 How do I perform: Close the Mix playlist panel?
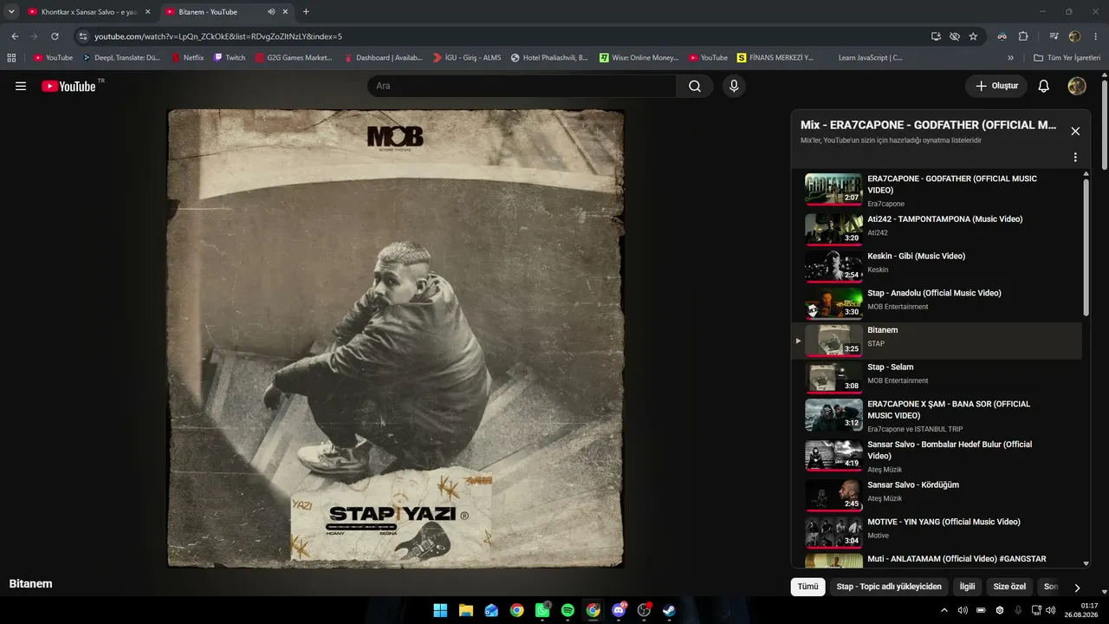click(1075, 131)
